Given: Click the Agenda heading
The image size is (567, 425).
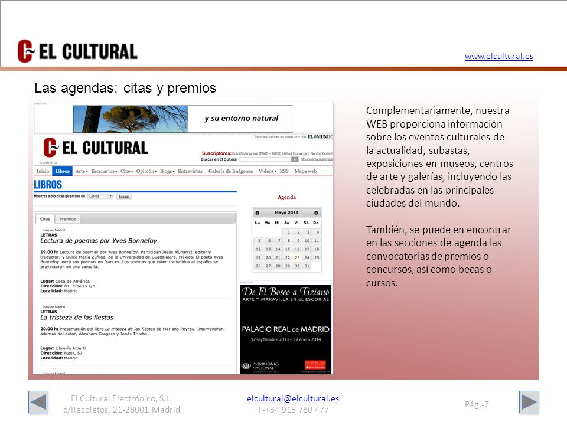Looking at the screenshot, I should coord(286,197).
